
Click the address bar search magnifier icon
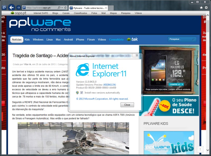tap(59, 8)
